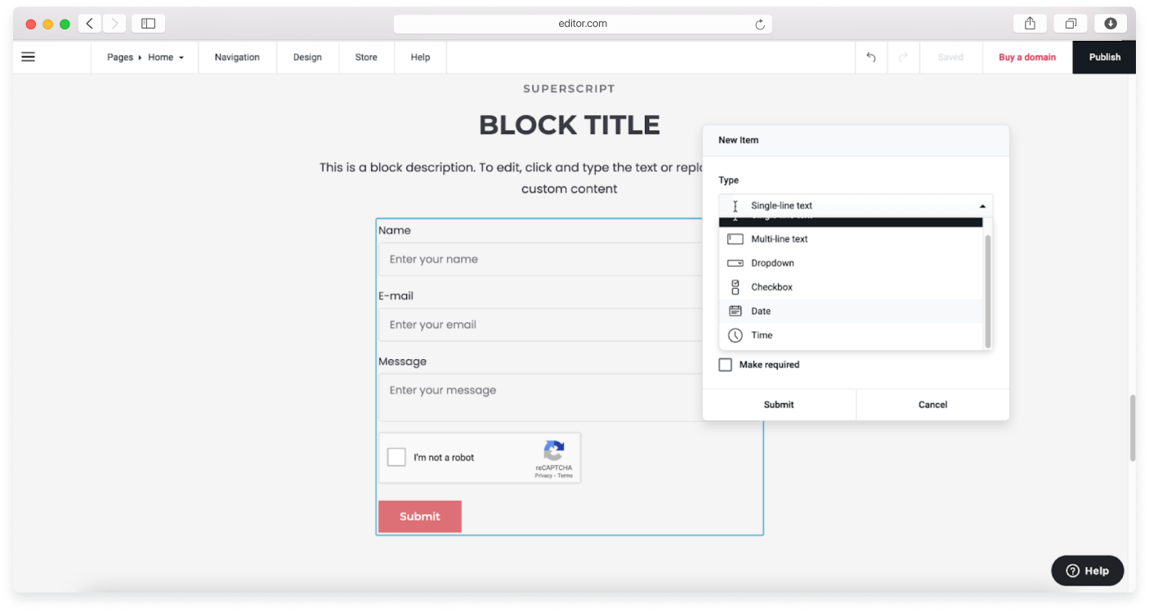
Task: Open Pages Home page selector
Action: point(145,57)
